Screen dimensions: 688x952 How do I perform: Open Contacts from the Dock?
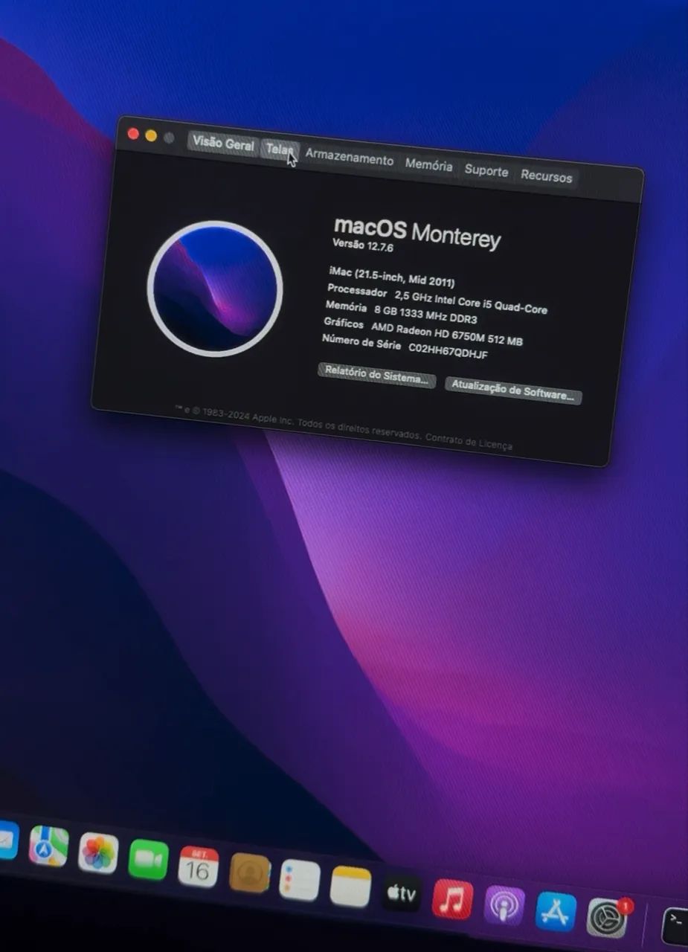click(250, 873)
